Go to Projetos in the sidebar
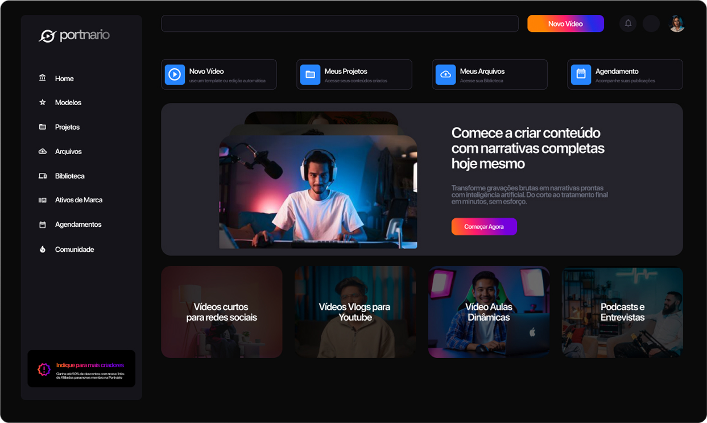The width and height of the screenshot is (707, 423). pos(67,127)
